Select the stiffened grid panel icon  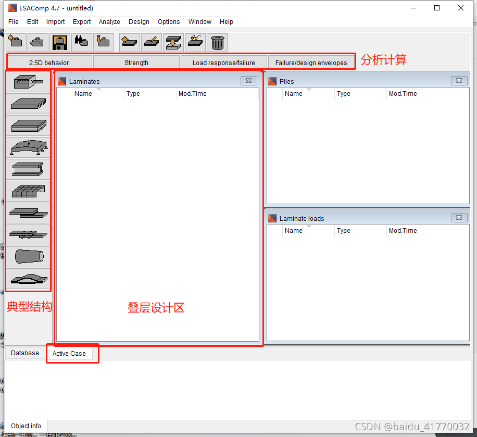[x=29, y=192]
